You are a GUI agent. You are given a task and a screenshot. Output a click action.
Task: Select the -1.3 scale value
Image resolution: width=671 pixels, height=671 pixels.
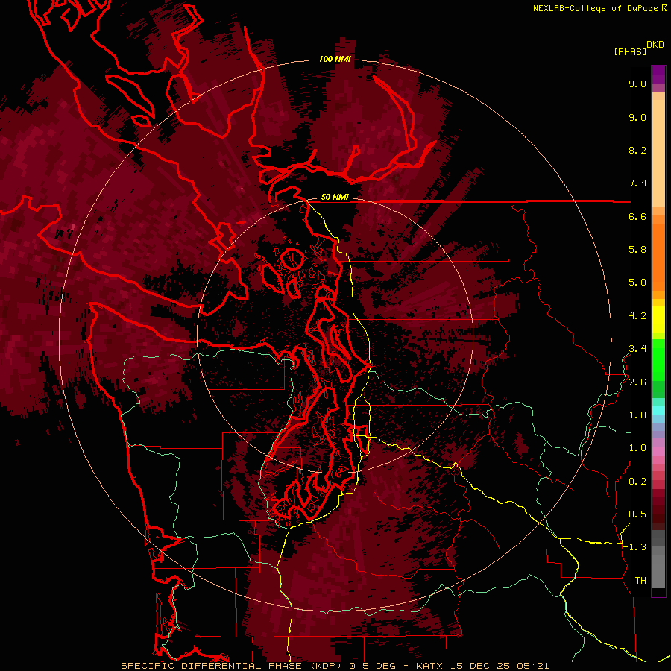(634, 547)
